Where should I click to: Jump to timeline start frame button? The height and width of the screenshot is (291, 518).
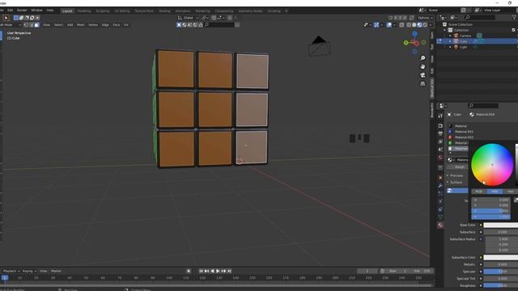[x=201, y=271]
